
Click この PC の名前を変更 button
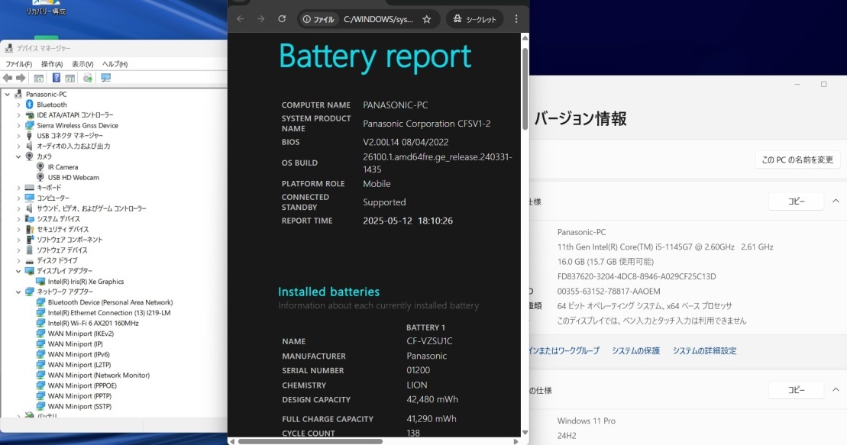[797, 160]
